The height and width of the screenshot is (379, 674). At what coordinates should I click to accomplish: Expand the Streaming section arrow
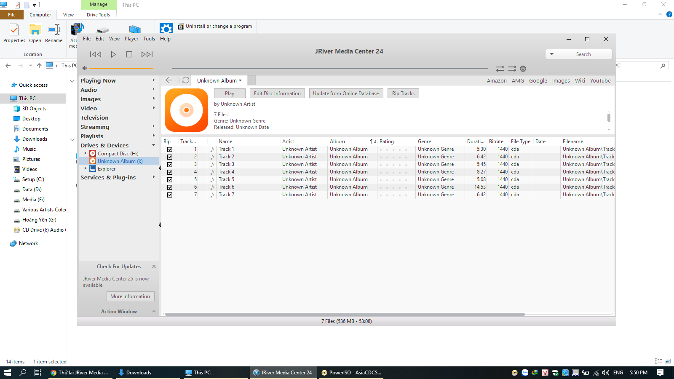coord(153,126)
